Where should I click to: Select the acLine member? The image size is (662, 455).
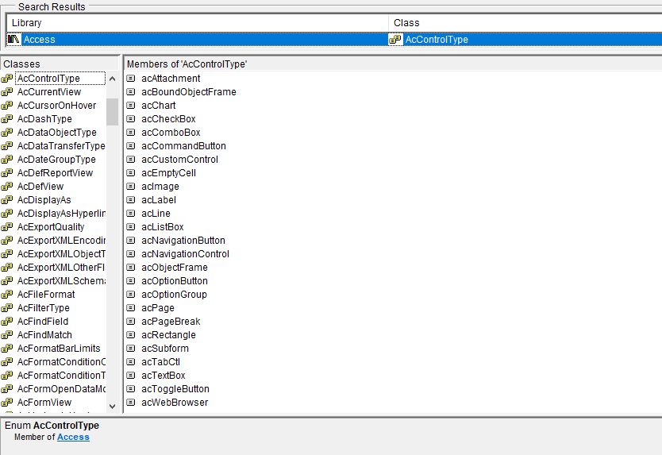pyautogui.click(x=156, y=214)
